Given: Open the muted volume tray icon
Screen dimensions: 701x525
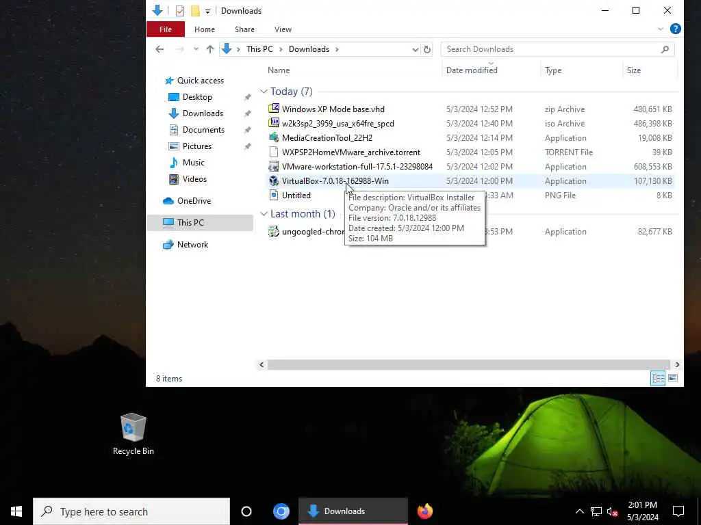Looking at the screenshot, I should tap(612, 511).
